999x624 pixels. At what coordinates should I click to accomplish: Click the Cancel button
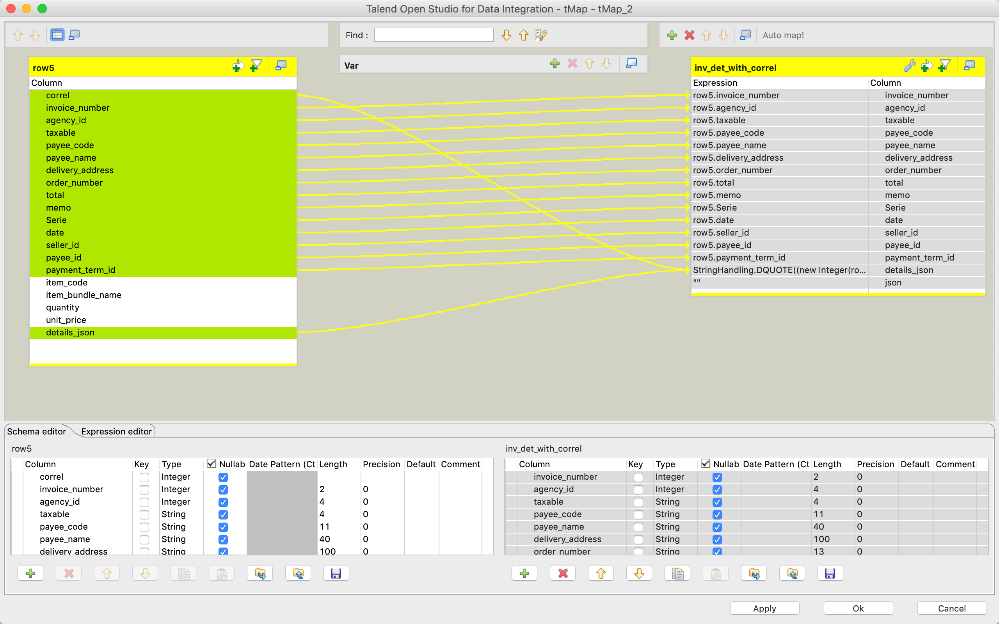point(952,608)
